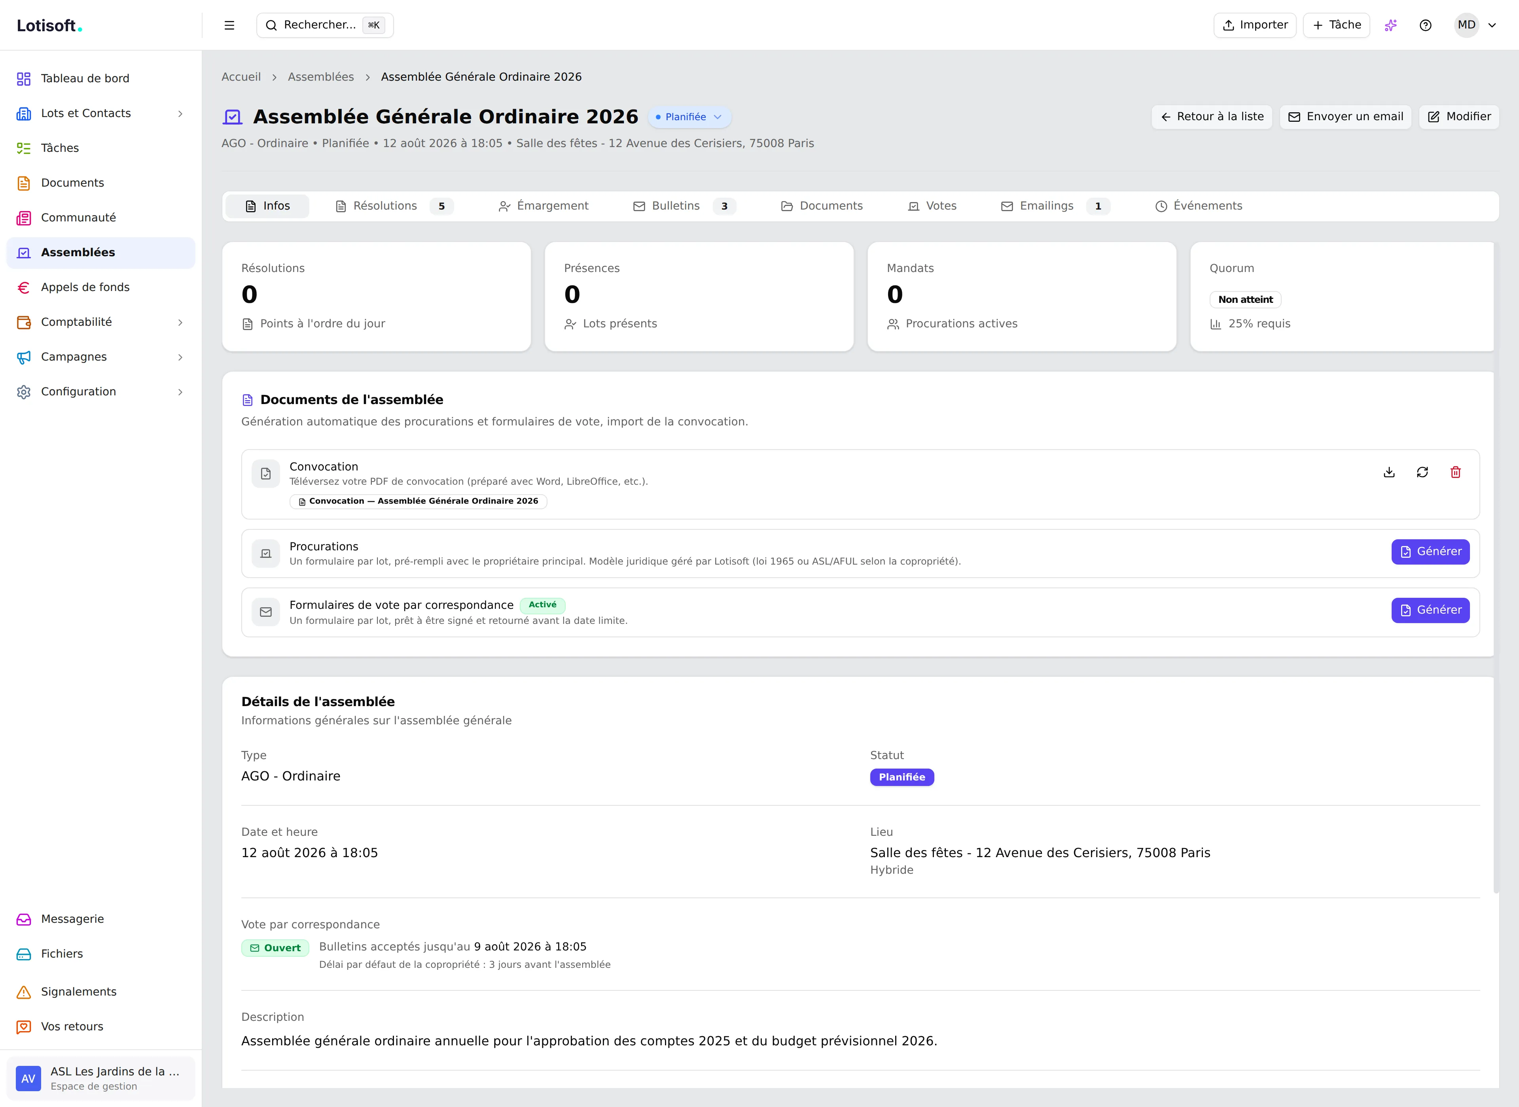
Task: Click the assembly icon beside the page title
Action: coord(233,117)
